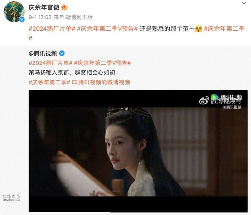The width and height of the screenshot is (251, 215).
Task: Expand the post options chevron menu
Action: pyautogui.click(x=244, y=3)
